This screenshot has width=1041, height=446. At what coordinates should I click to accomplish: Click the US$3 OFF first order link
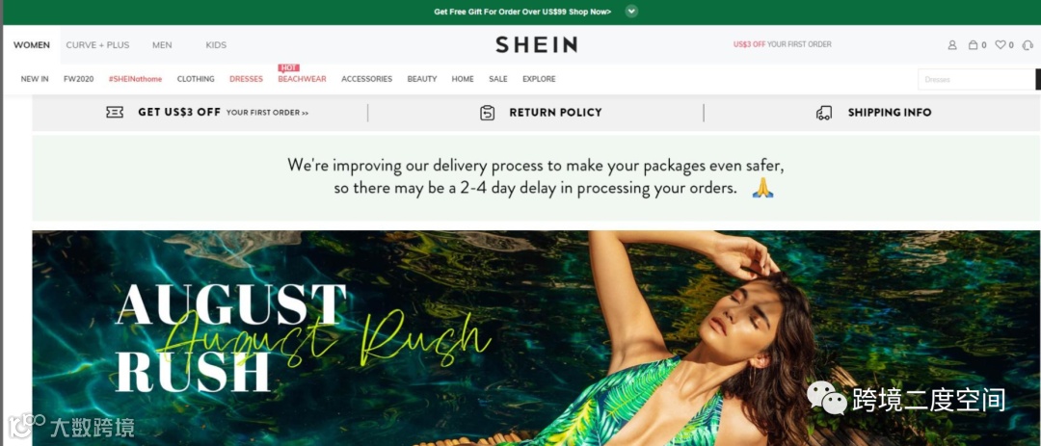click(782, 44)
